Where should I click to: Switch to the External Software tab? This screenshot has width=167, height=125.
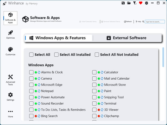coord(127,38)
